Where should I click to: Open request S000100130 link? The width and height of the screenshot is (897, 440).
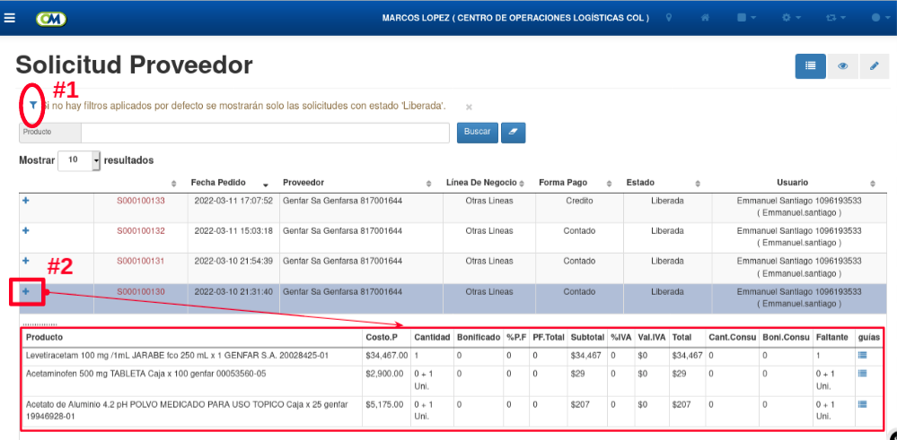click(x=141, y=291)
